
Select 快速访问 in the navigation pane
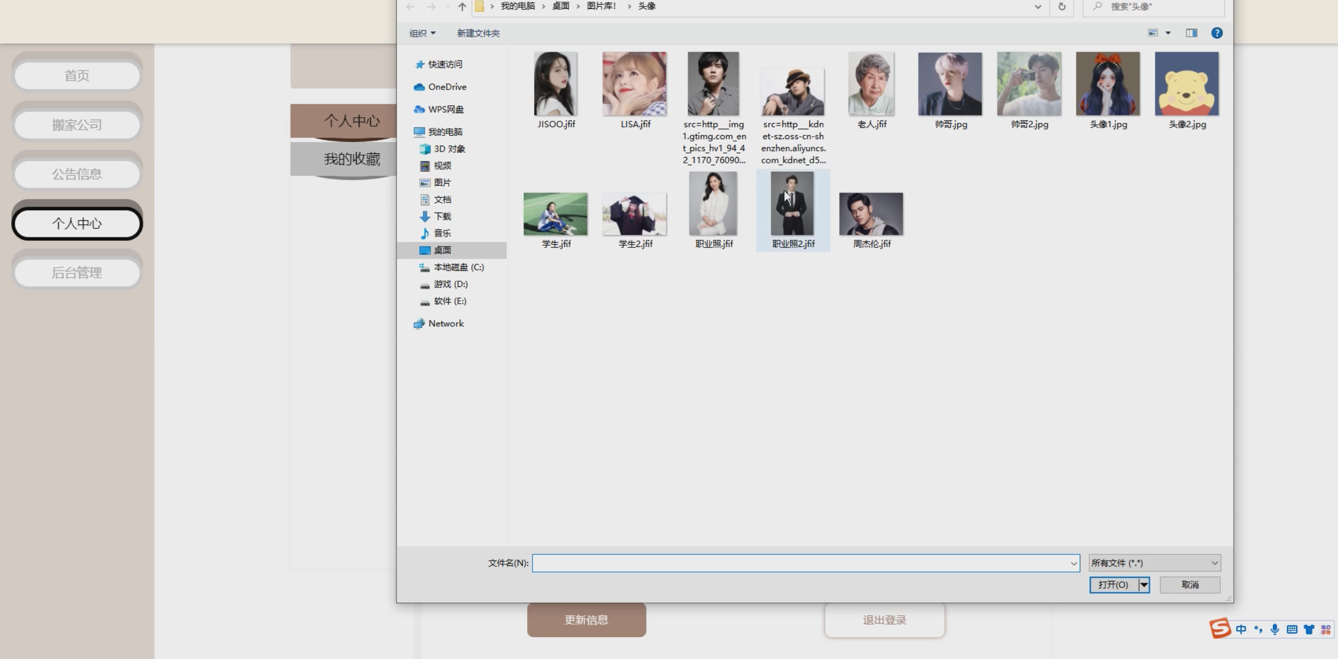click(438, 64)
